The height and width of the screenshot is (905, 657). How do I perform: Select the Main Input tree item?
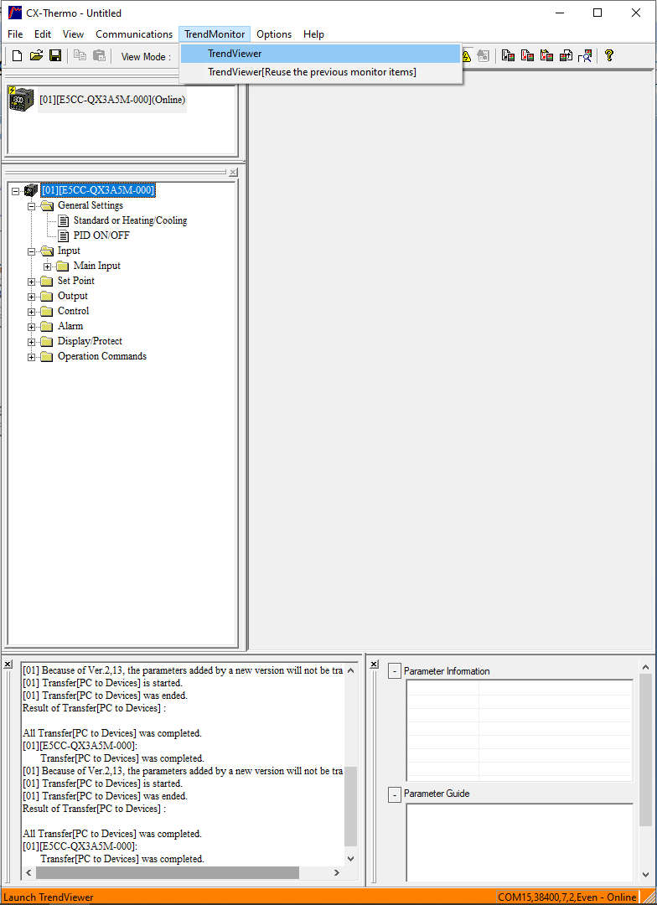tap(97, 266)
